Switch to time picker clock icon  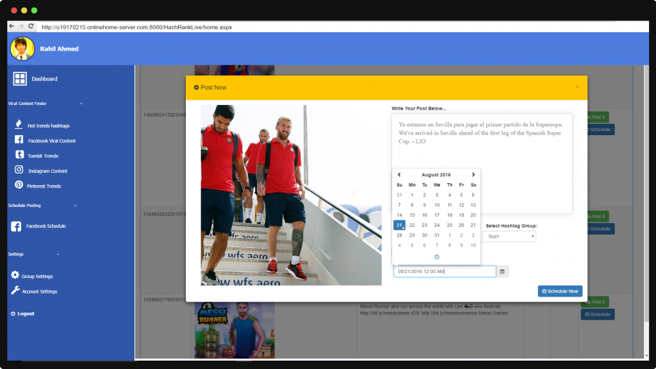437,257
